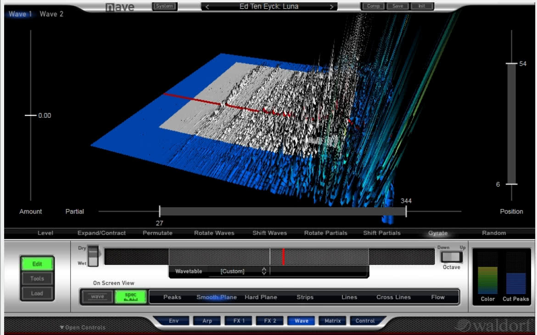This screenshot has width=537, height=335.
Task: Click the red wavetable position marker
Action: pos(283,256)
